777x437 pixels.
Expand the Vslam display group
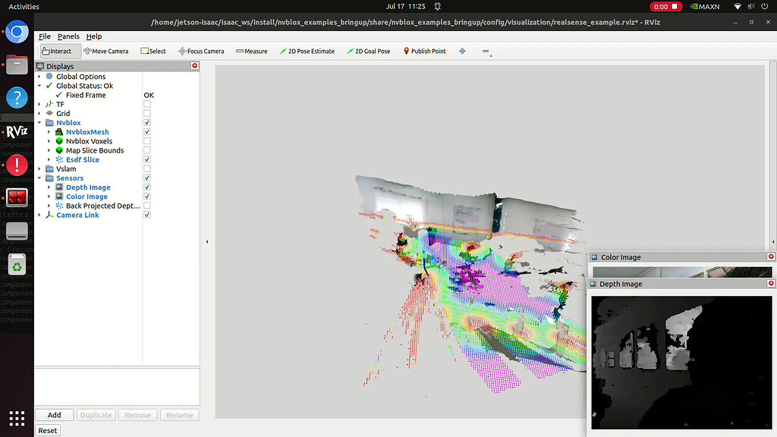pos(39,168)
